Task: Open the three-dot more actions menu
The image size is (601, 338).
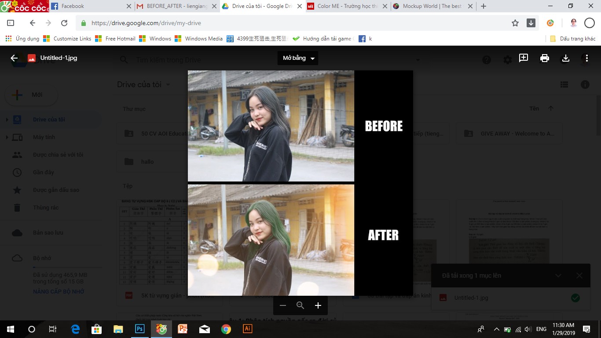Action: point(587,58)
